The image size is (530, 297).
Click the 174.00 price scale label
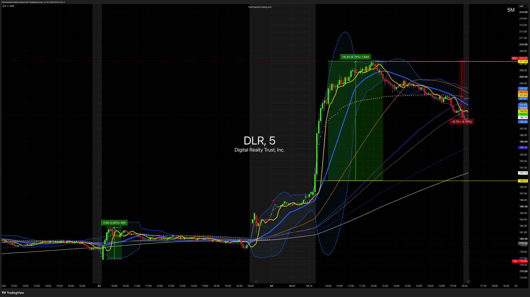[523, 278]
